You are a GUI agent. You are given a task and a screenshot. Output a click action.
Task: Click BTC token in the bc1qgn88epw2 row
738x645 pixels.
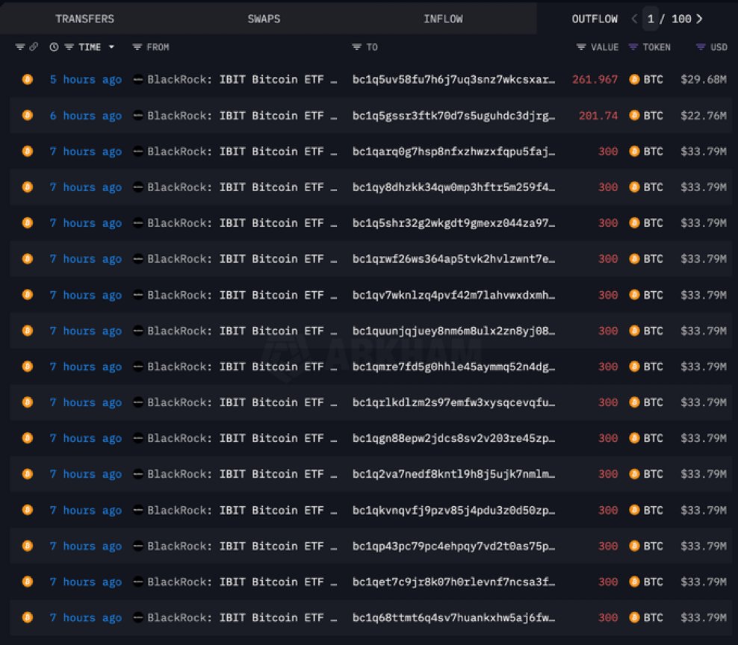click(x=646, y=438)
